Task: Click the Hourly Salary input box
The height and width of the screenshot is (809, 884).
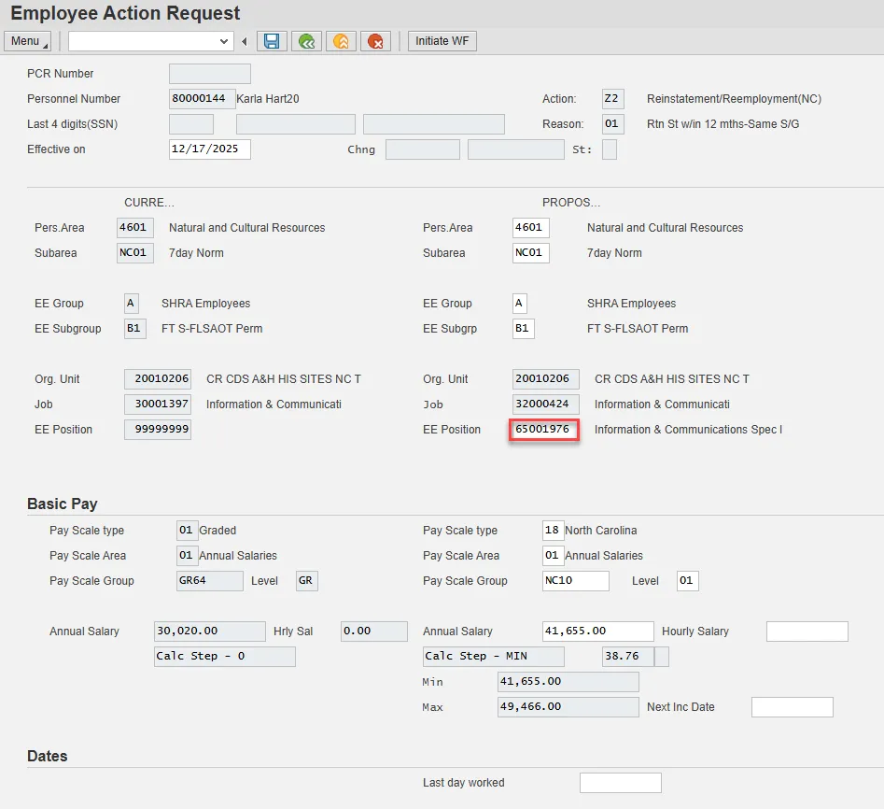Action: point(807,632)
